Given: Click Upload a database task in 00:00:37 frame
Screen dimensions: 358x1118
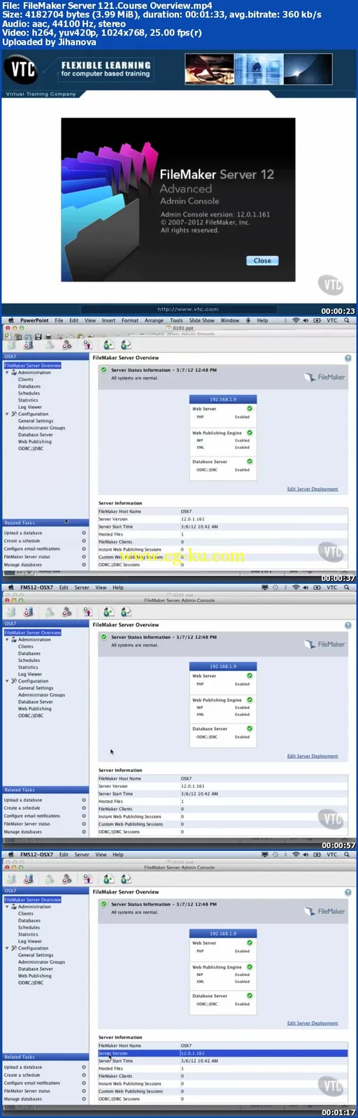Looking at the screenshot, I should [23, 533].
